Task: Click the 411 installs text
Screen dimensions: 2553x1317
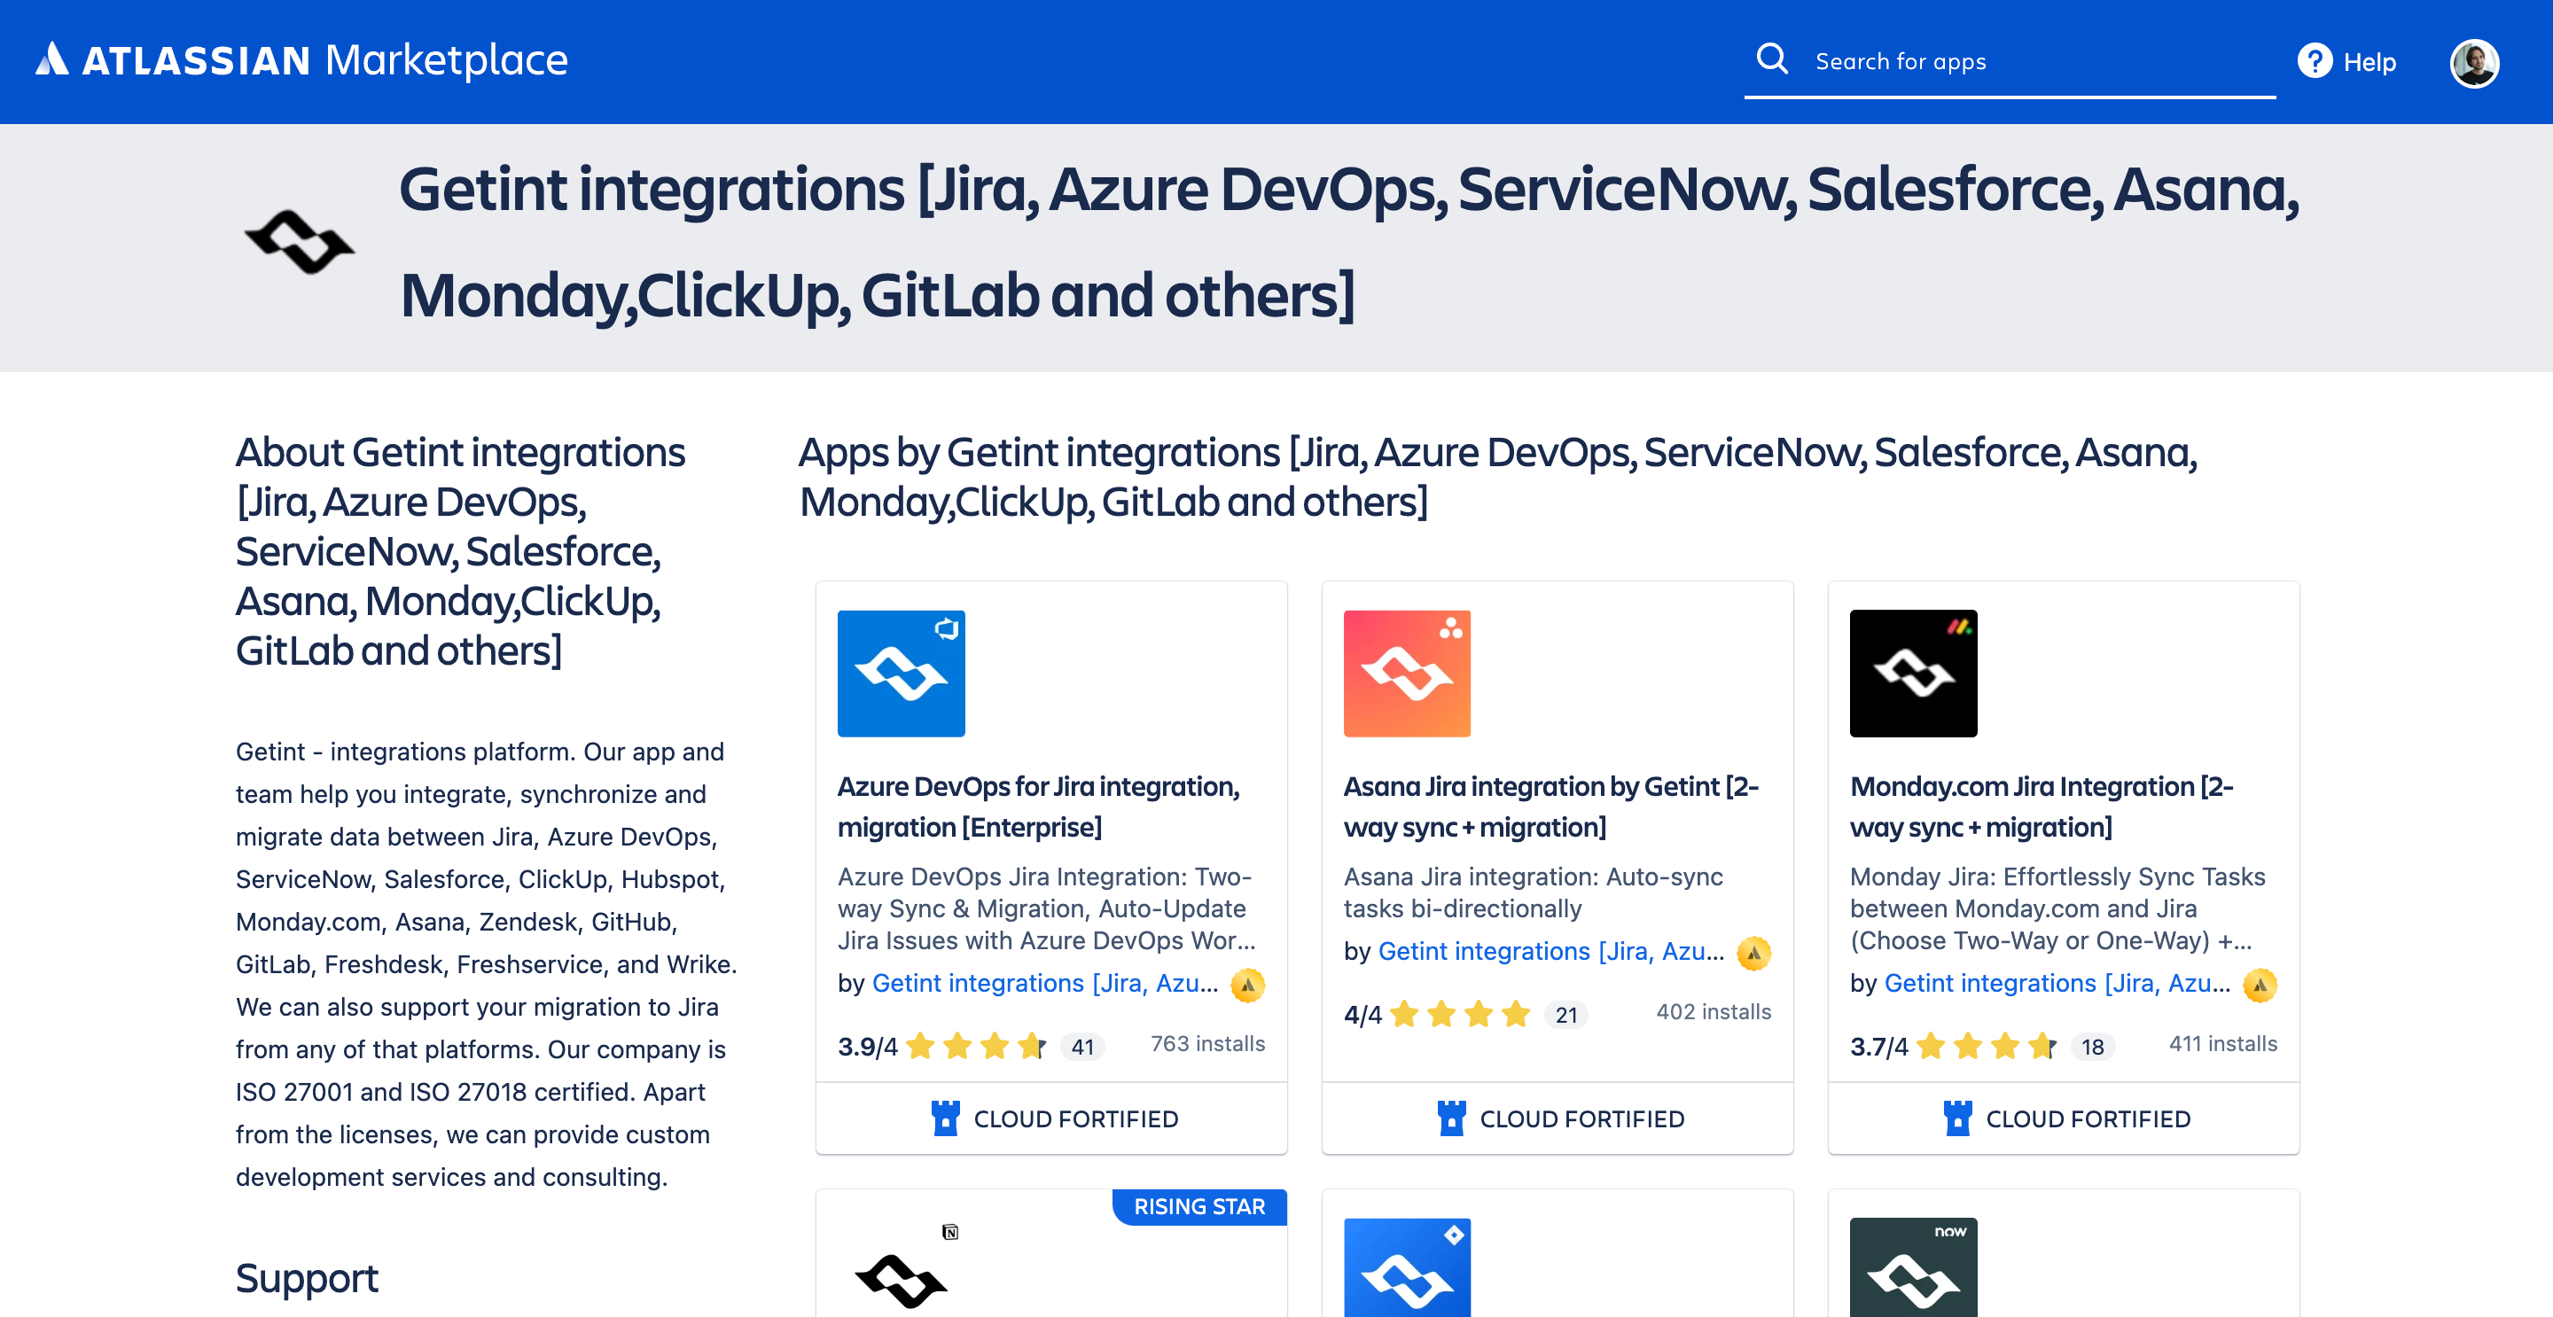Action: coord(2223,1043)
